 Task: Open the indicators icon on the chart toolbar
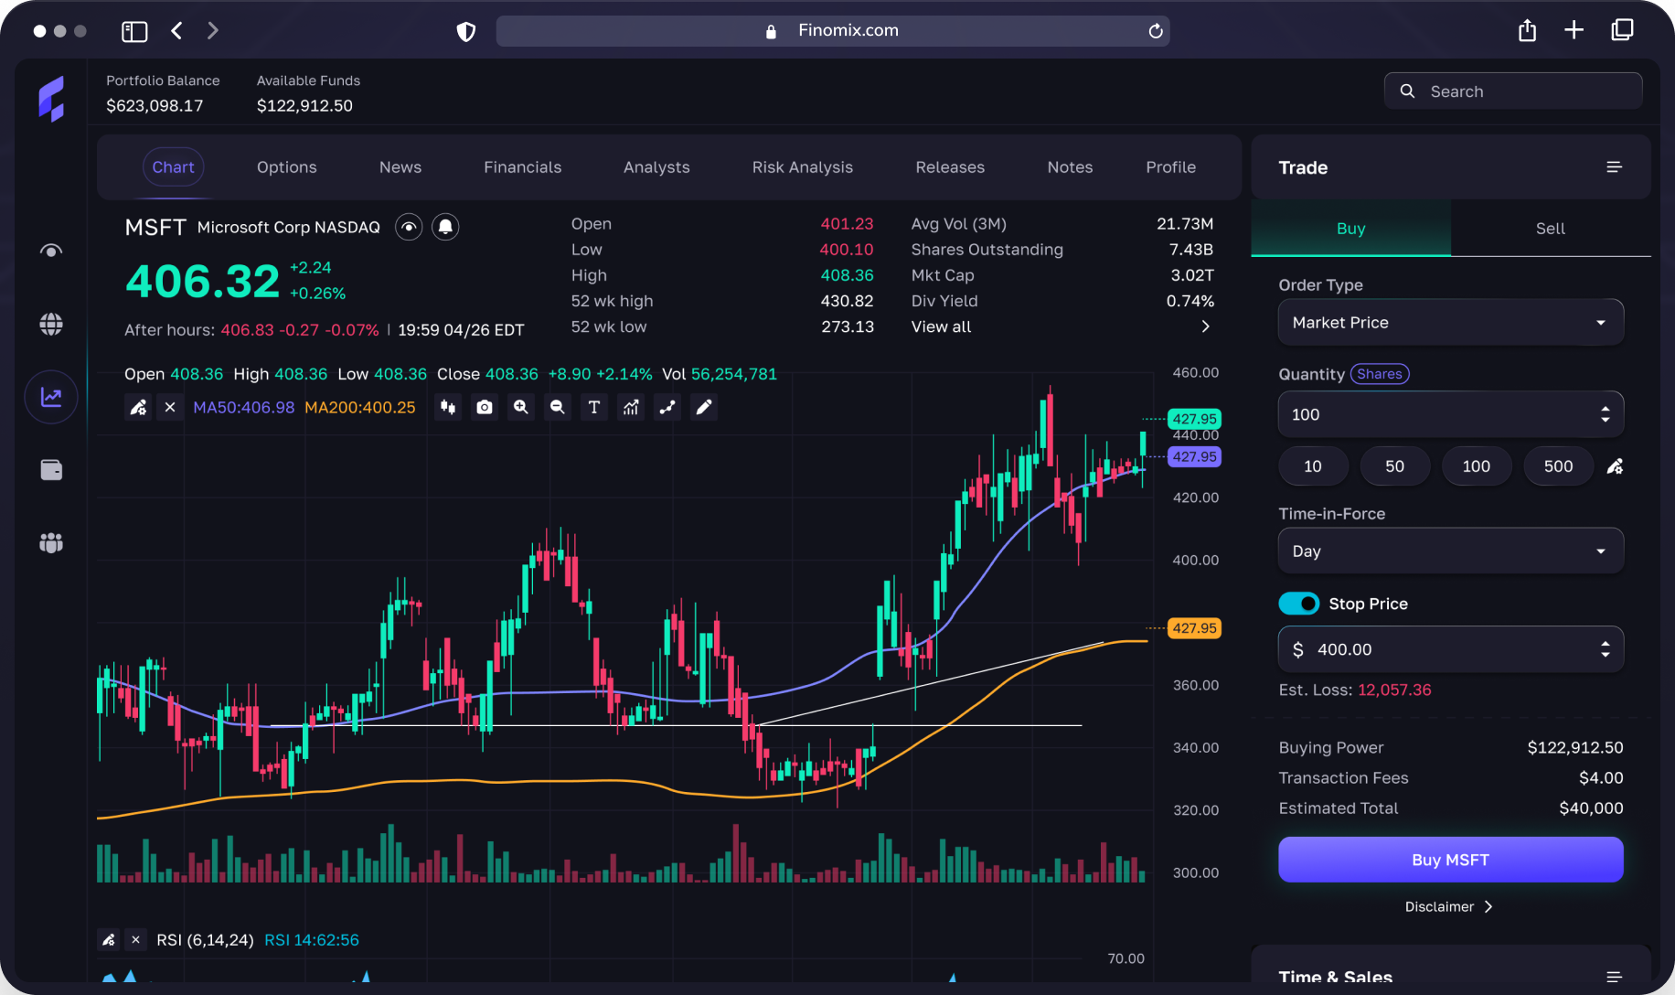pyautogui.click(x=631, y=407)
